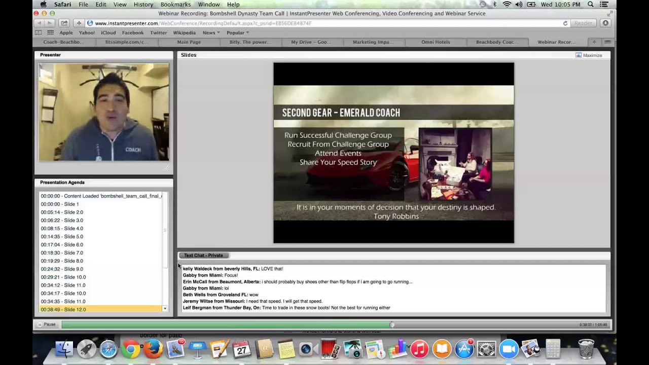Select agenda entry 00:17:04 Slide 6.0
Viewport: 649px width, 365px height.
[62, 245]
